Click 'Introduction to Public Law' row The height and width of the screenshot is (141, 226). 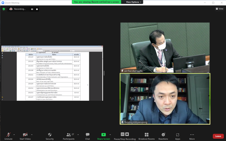(53, 67)
